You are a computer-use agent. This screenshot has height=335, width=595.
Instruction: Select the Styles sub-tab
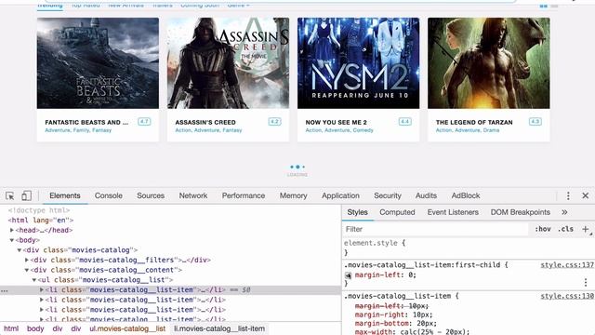pos(357,212)
